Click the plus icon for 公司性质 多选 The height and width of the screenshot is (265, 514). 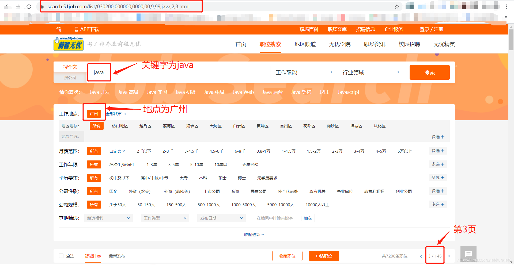tap(443, 191)
